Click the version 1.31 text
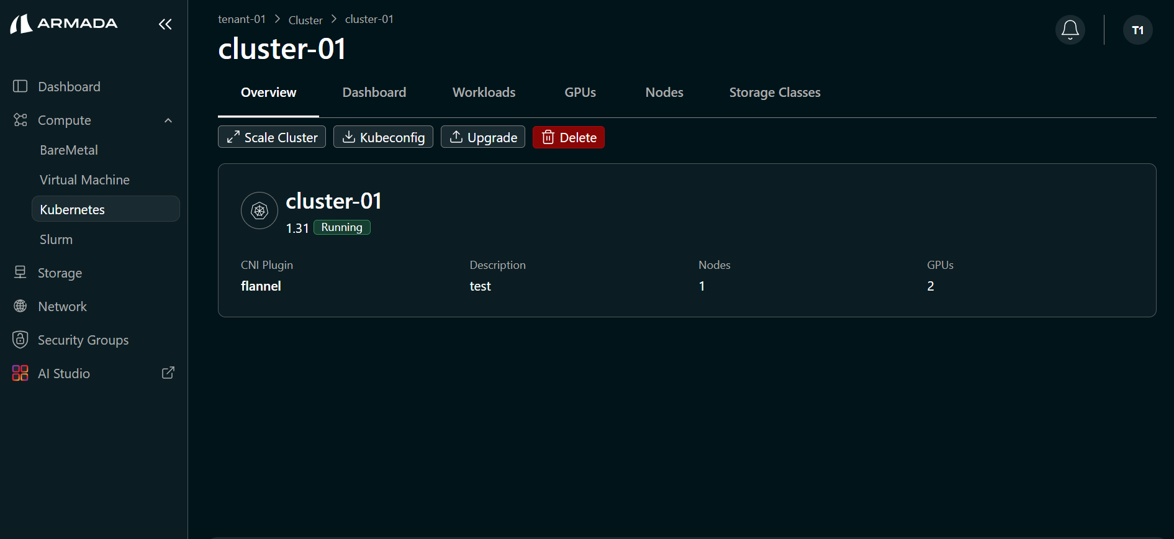1174x539 pixels. point(297,228)
